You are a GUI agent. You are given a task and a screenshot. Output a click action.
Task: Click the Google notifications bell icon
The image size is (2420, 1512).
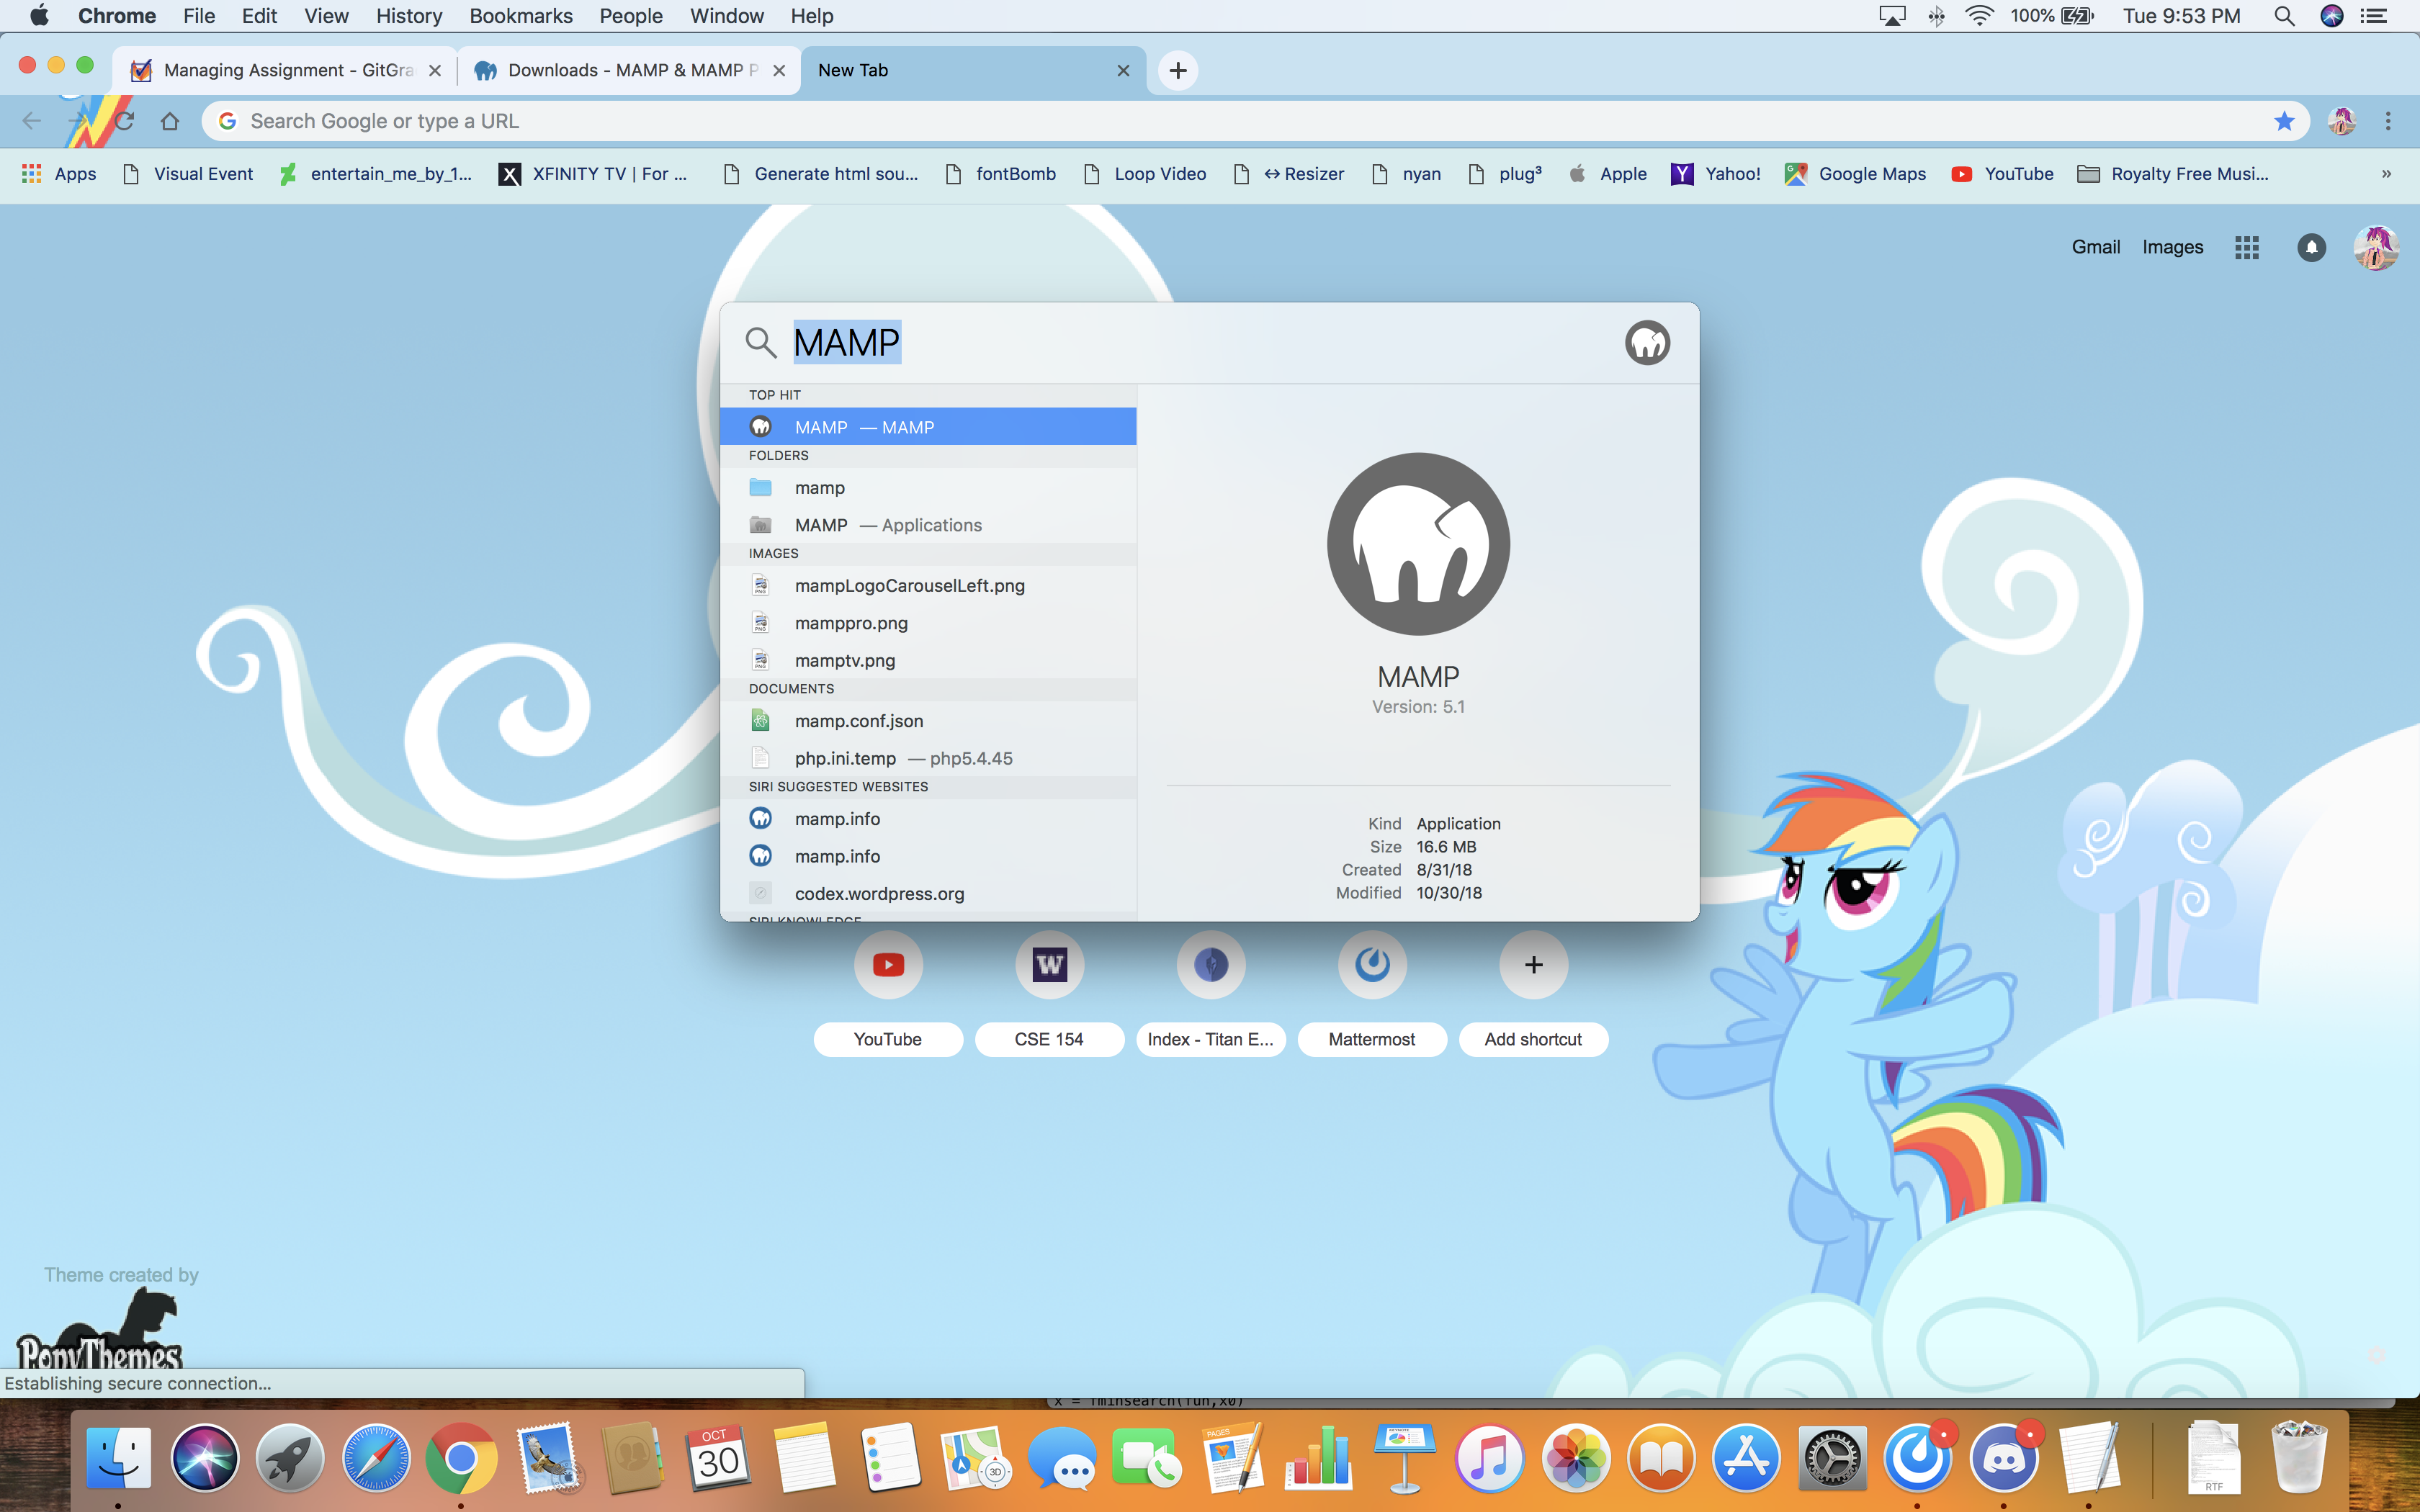pyautogui.click(x=2311, y=247)
